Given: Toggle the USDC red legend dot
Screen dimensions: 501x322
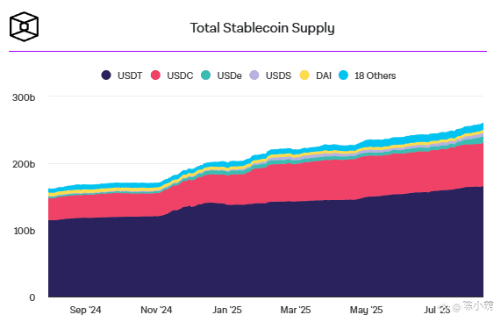Looking at the screenshot, I should (155, 75).
